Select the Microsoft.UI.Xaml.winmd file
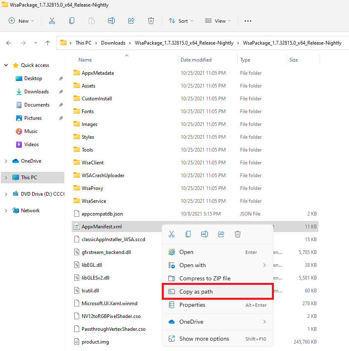 tap(109, 304)
